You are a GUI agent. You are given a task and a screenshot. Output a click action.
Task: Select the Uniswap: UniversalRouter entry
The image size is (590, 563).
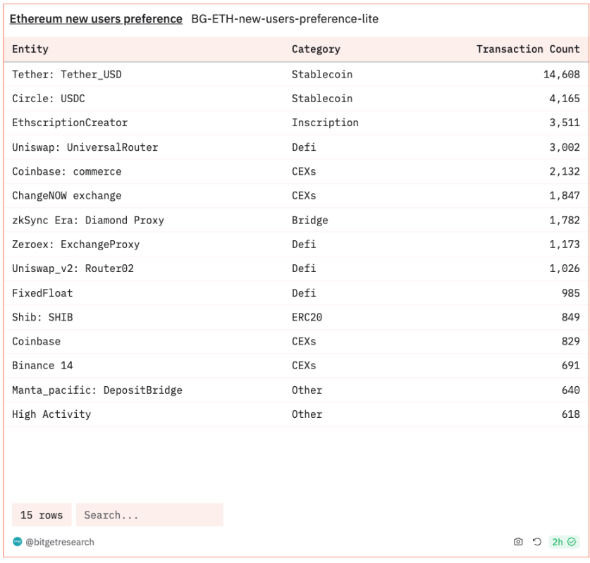point(85,147)
